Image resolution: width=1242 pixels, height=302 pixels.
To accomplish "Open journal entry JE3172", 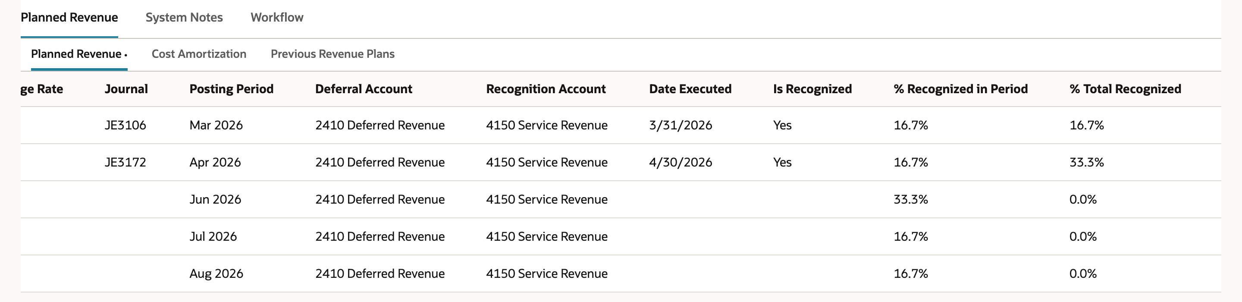I will (125, 163).
